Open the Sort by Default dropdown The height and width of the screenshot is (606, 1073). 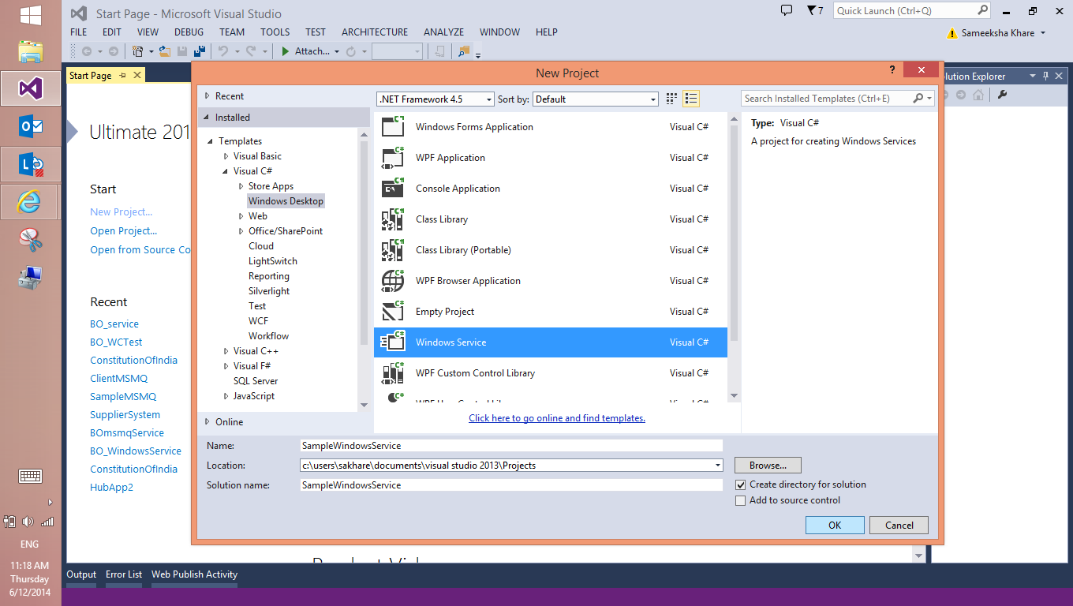click(x=652, y=98)
